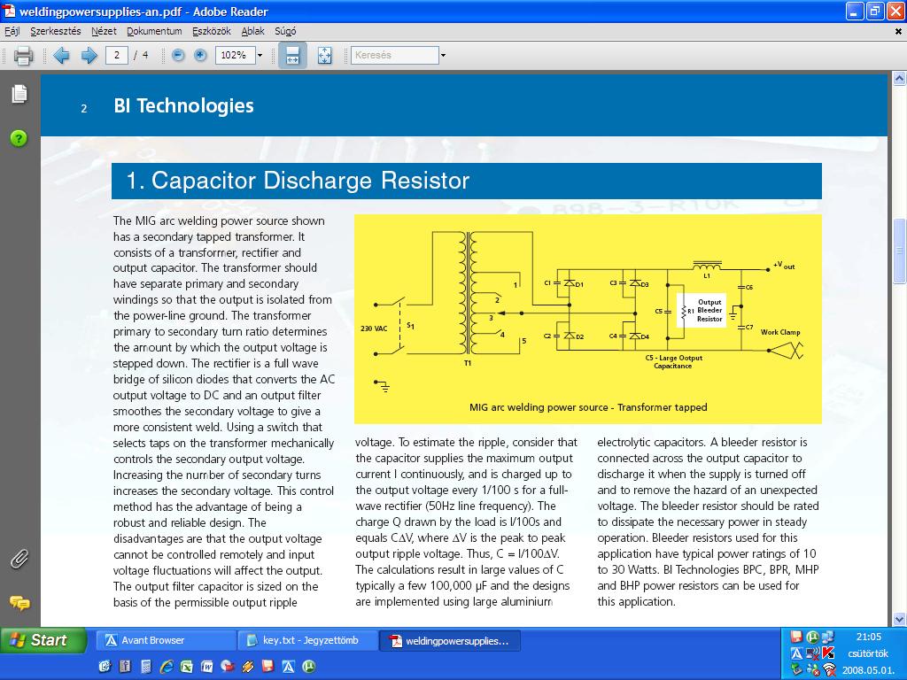Open the zoom percentage dropdown arrow
This screenshot has height=680, width=907.
click(260, 56)
